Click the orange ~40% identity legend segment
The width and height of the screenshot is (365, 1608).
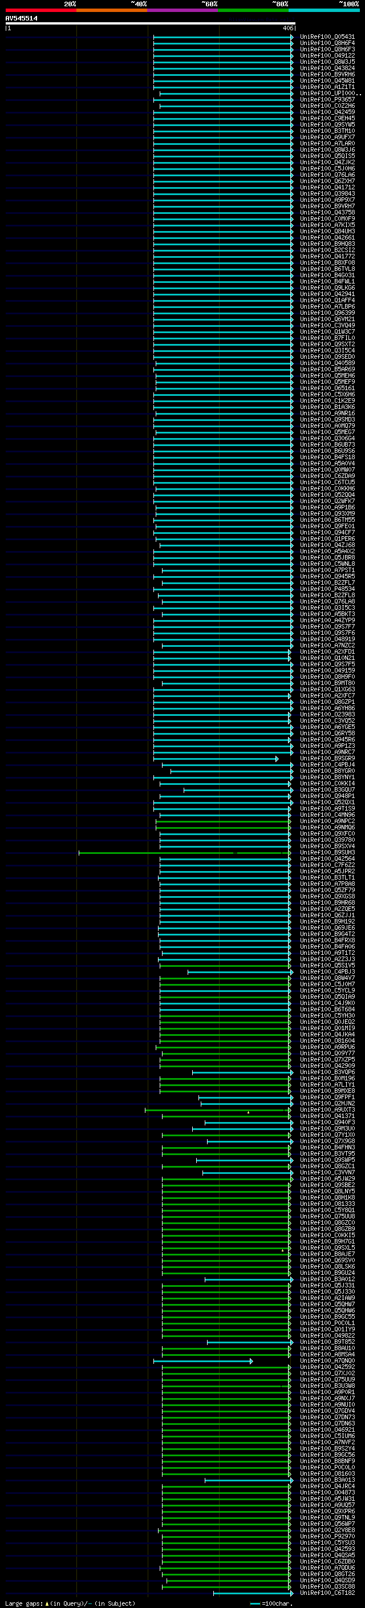click(x=112, y=10)
